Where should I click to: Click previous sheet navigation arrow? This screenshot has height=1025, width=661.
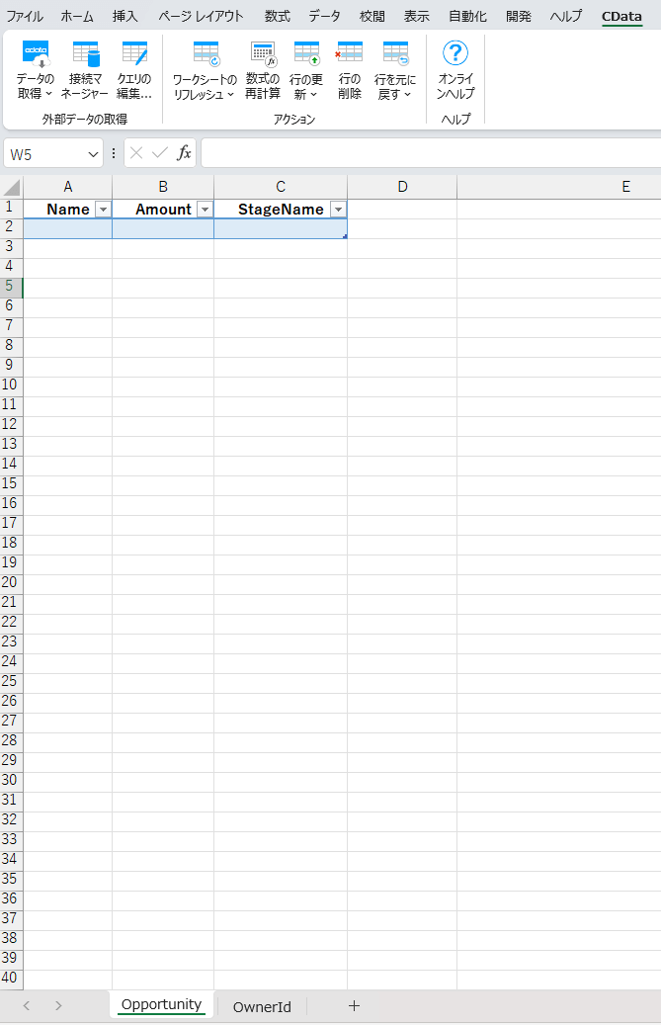pos(26,1006)
